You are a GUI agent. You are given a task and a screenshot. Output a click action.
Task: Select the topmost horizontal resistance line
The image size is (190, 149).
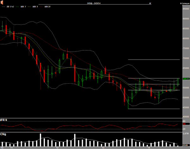coord(154,60)
